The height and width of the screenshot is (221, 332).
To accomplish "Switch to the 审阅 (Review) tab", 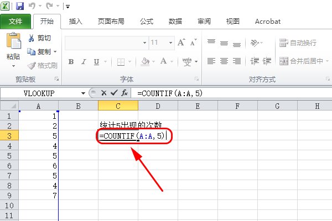I will 204,22.
